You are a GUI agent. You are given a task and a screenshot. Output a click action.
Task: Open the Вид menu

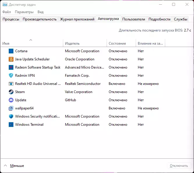coord(40,12)
